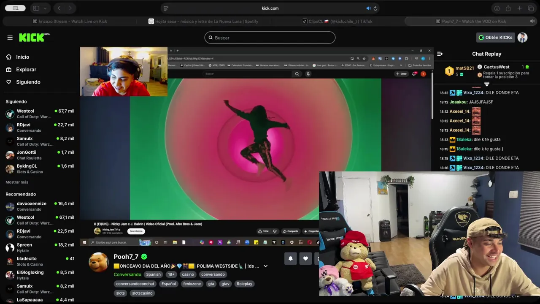Screen dimensions: 540x304
Task: Open the BykingCL channel in Siguiendo
Action: tap(40, 169)
